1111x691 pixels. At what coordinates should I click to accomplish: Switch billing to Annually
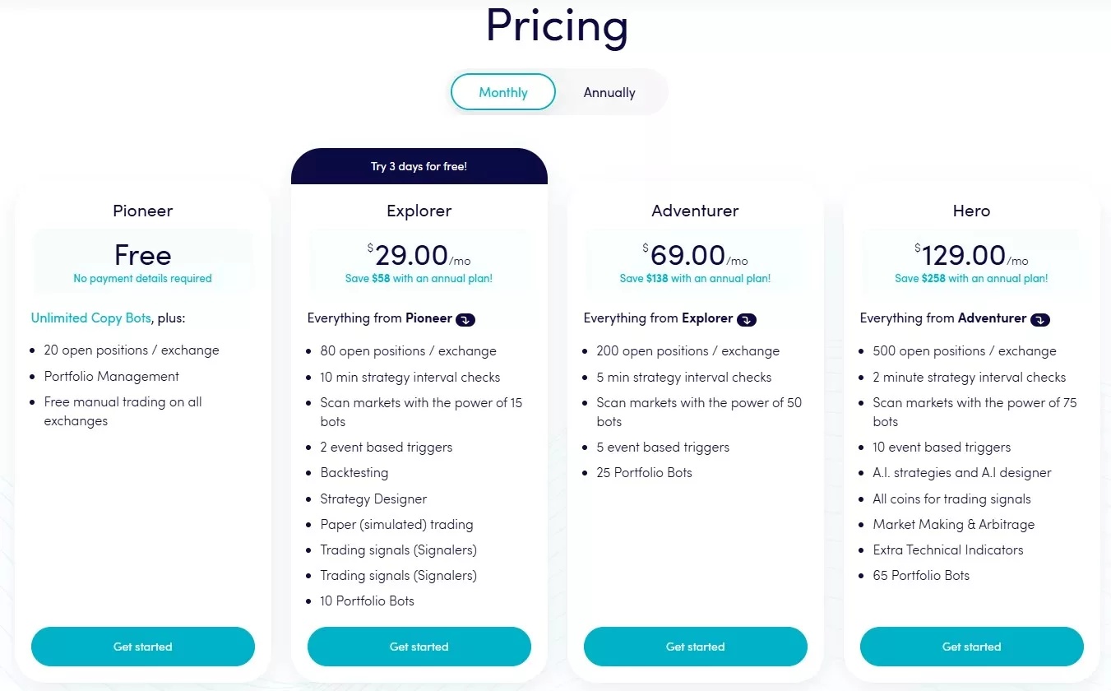click(609, 93)
